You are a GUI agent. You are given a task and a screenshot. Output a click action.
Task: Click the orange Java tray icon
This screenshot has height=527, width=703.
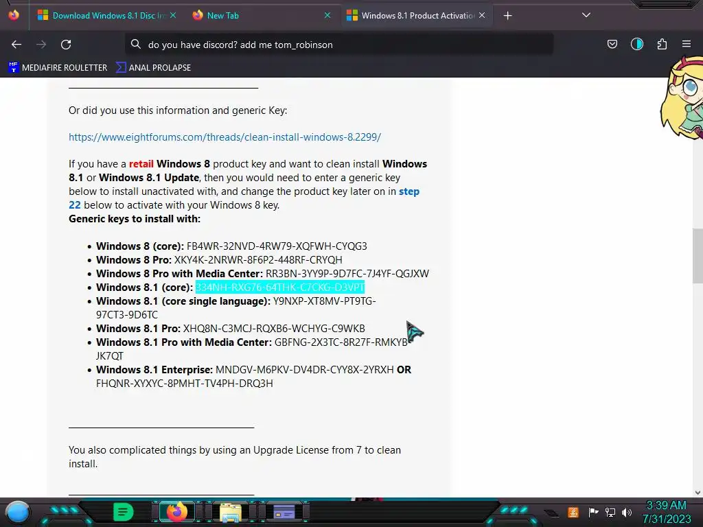point(573,512)
